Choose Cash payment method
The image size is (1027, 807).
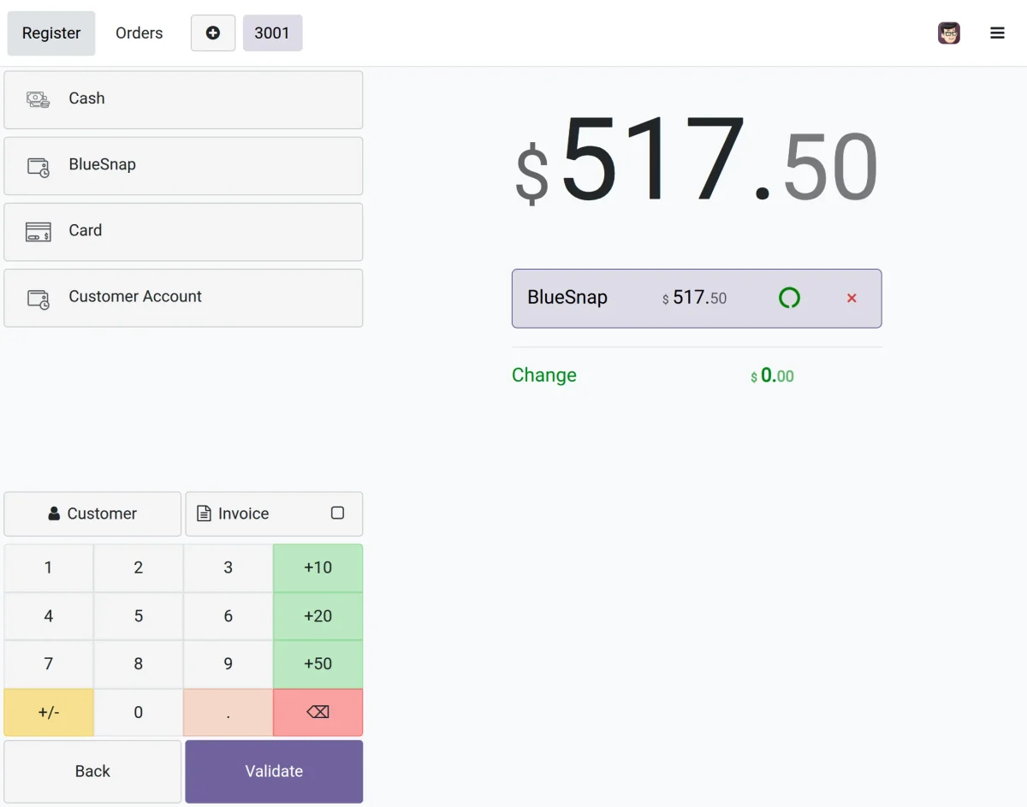point(183,99)
